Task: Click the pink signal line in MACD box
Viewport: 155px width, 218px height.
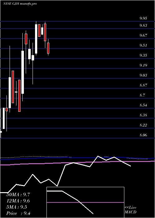Action: click(85, 202)
